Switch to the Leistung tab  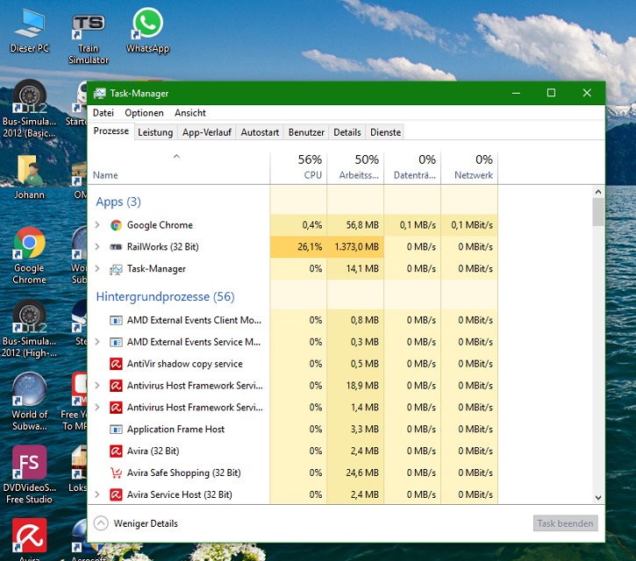pos(155,132)
